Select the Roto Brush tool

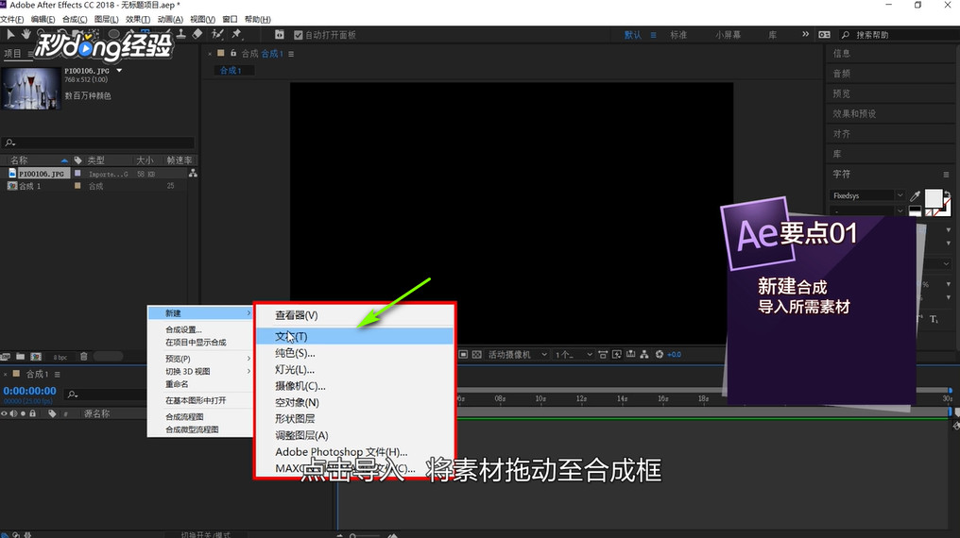(x=217, y=34)
